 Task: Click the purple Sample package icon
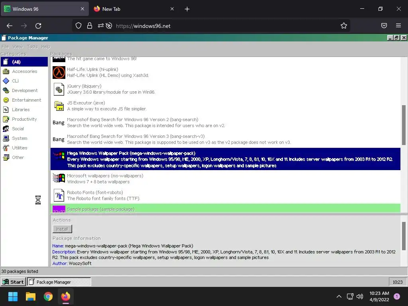point(59,209)
